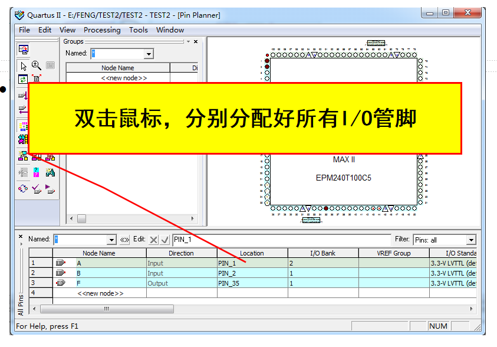Viewport: 497px width, 347px height.
Task: Click the circular arrows swap icon
Action: (x=23, y=188)
